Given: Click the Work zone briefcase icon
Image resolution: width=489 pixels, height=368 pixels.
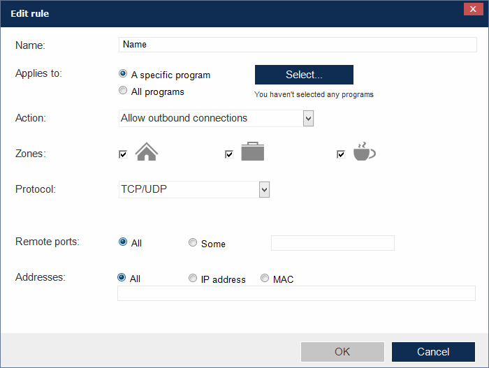Looking at the screenshot, I should click(253, 152).
